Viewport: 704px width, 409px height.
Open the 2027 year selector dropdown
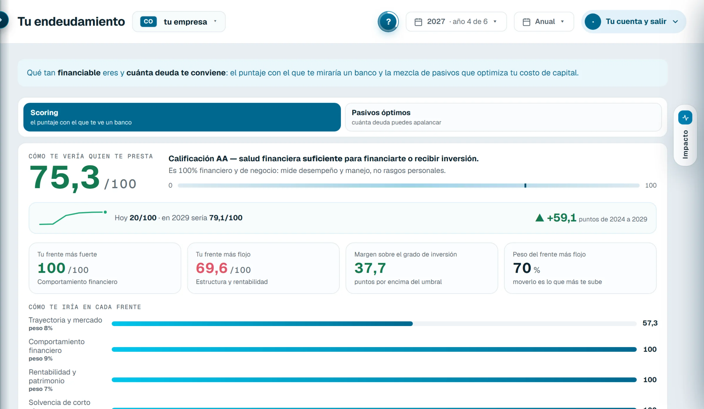[456, 22]
